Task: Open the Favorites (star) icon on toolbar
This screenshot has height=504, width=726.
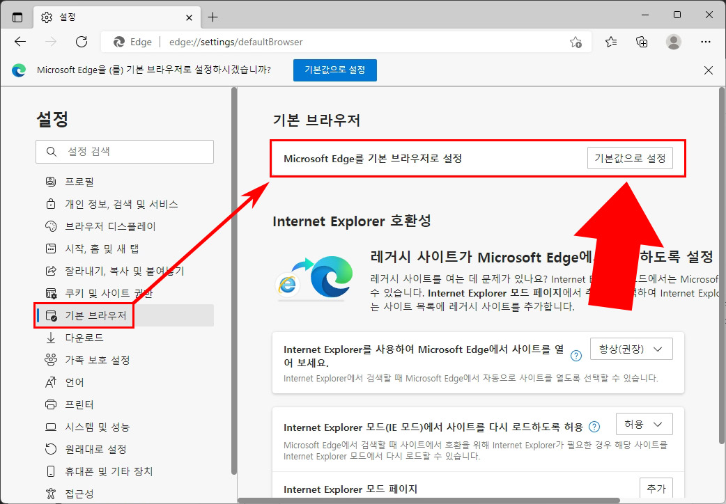Action: pos(610,42)
